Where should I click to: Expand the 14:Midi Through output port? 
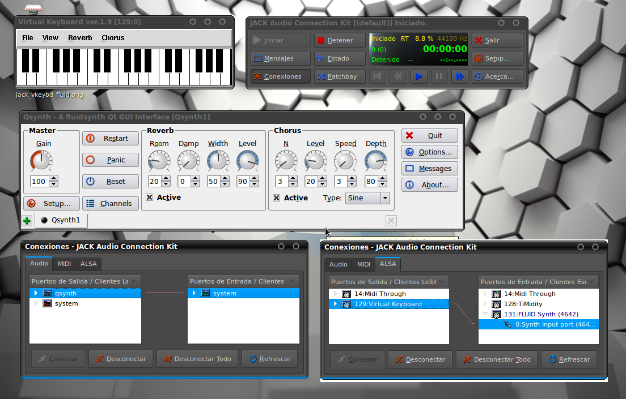pos(335,294)
